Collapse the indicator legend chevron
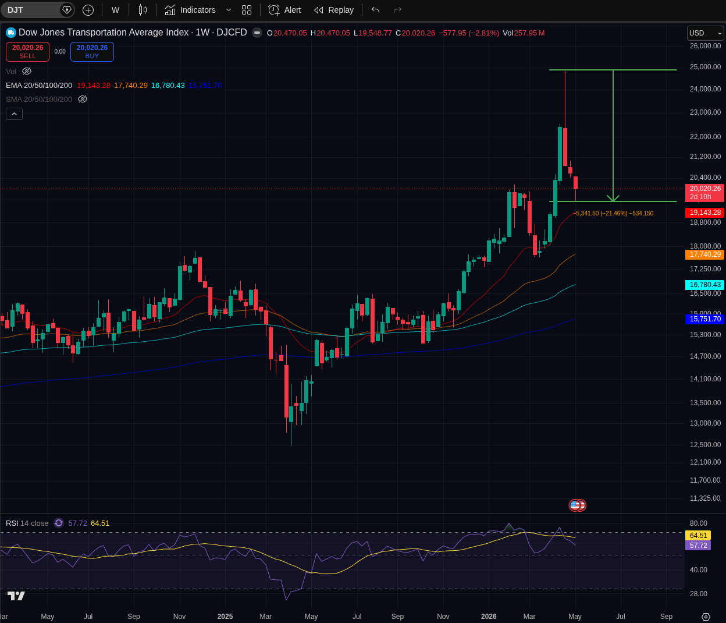726x623 pixels. pos(14,114)
